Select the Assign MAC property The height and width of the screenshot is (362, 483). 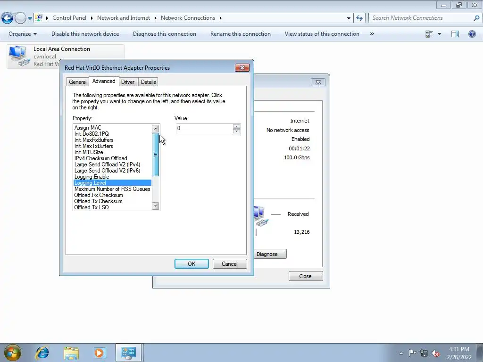pos(112,128)
